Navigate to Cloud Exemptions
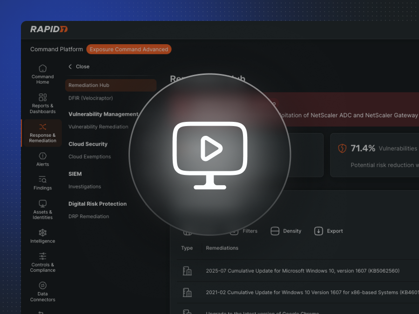Image resolution: width=419 pixels, height=314 pixels. (x=89, y=157)
